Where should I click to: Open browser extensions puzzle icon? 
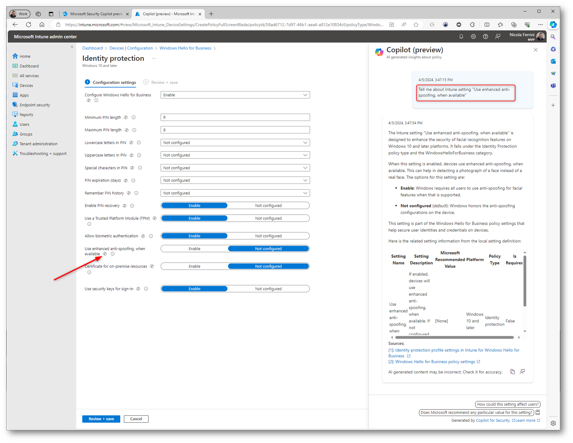472,25
